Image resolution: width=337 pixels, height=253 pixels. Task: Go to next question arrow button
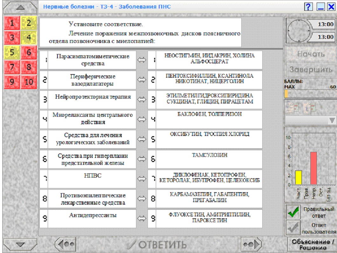pyautogui.click(x=251, y=244)
